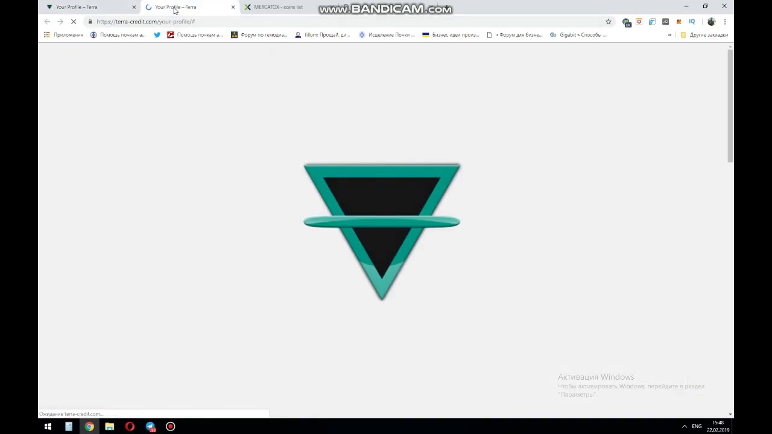Open the Twitter bookmark
The image size is (772, 434).
[157, 35]
